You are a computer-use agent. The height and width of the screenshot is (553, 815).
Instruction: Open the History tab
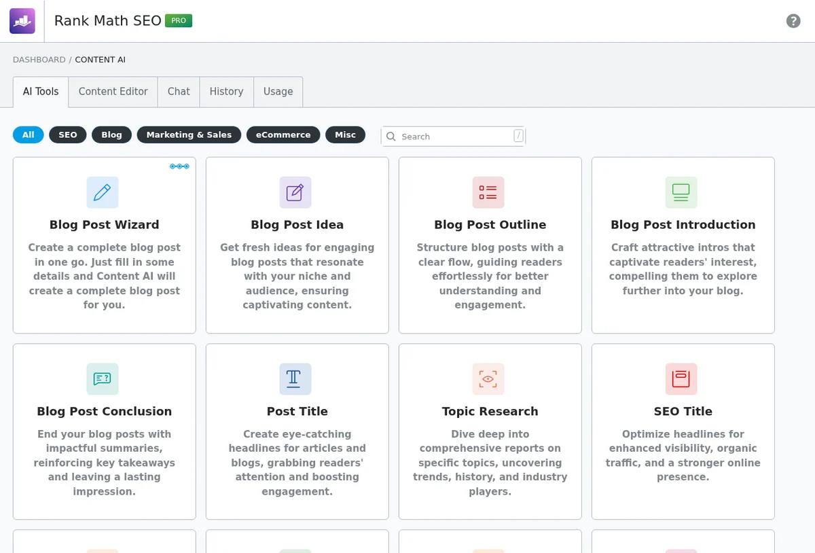[x=226, y=92]
